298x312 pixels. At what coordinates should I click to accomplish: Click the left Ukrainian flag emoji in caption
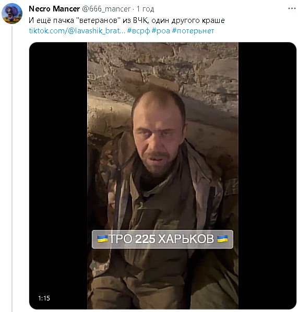point(103,238)
